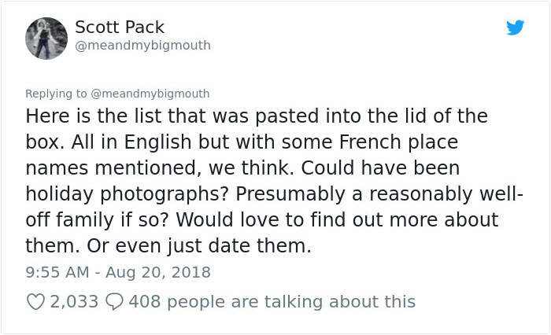Like the tweet with the heart icon

35,301
